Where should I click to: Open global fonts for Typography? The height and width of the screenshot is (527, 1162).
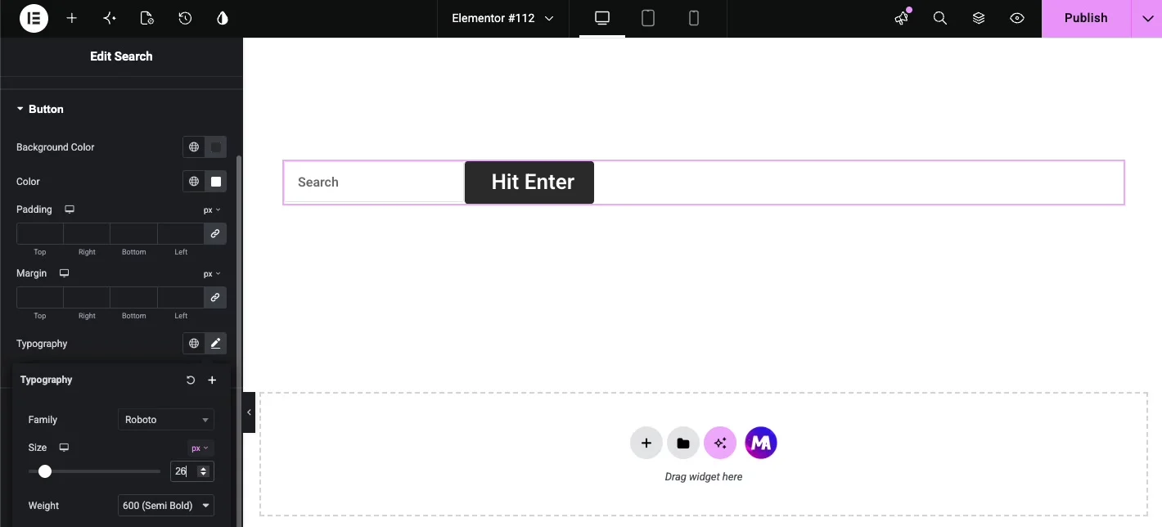(x=194, y=344)
